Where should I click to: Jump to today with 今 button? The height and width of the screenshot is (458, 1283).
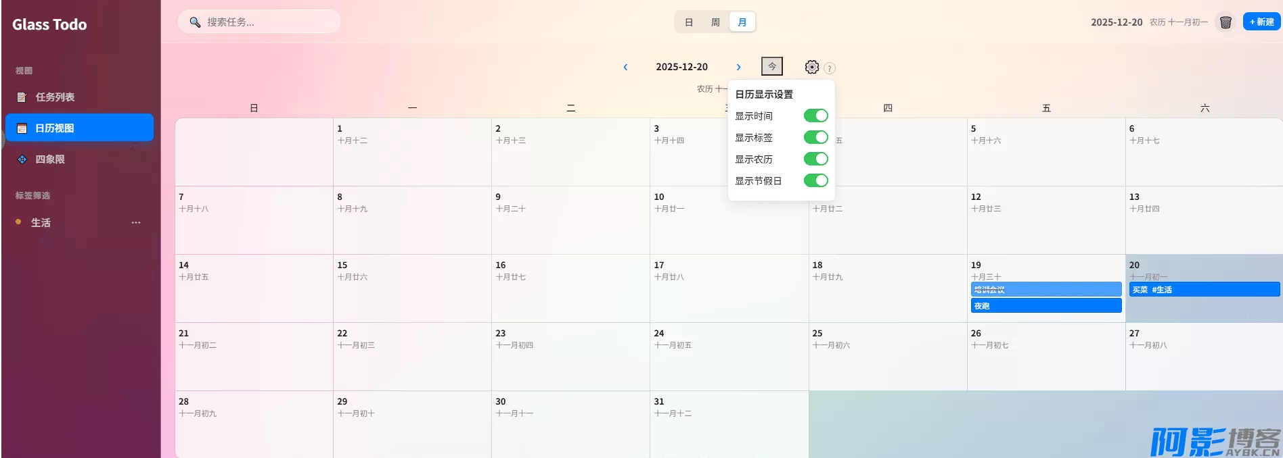click(771, 66)
